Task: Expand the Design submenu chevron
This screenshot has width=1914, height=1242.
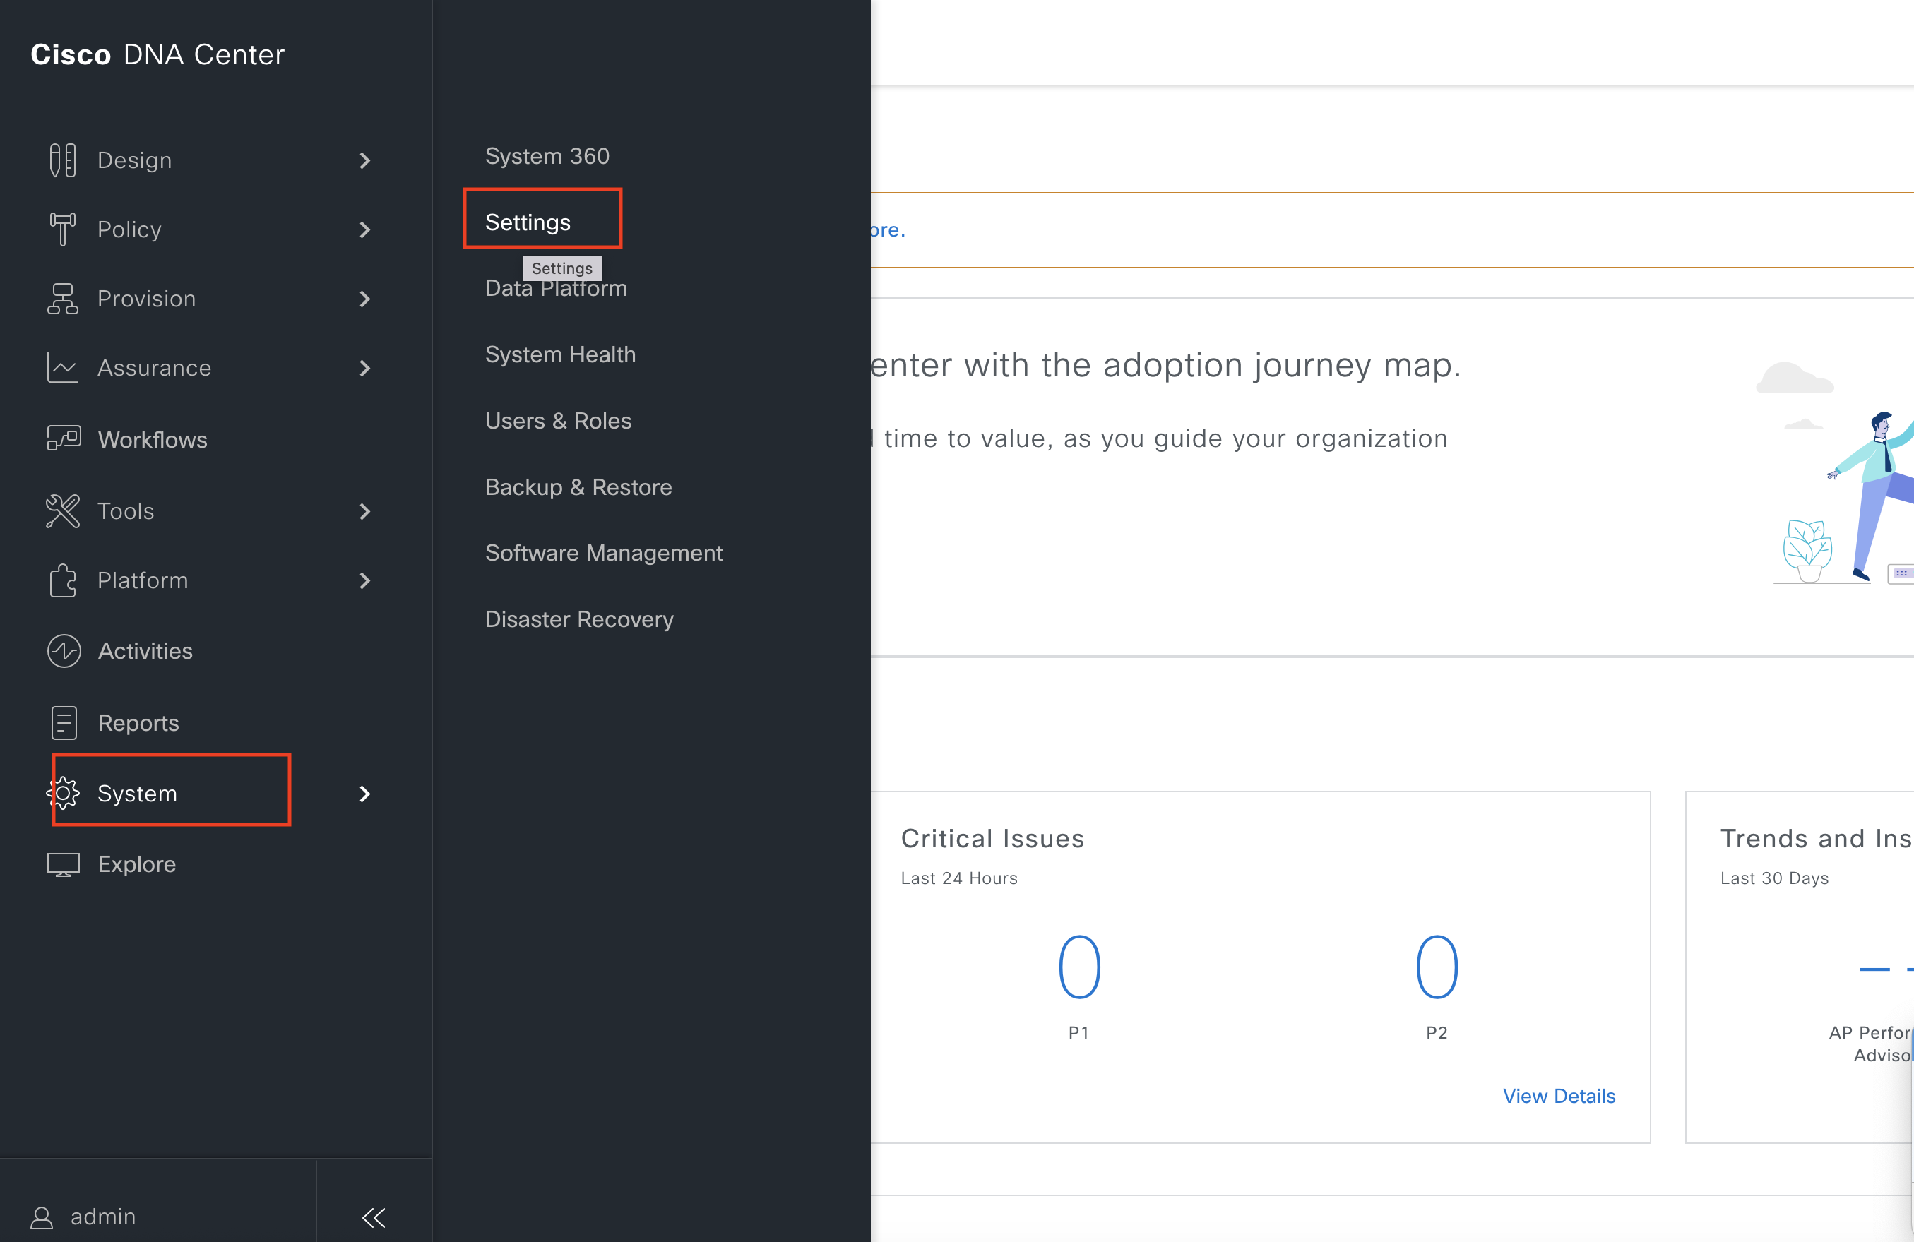Action: pos(365,161)
